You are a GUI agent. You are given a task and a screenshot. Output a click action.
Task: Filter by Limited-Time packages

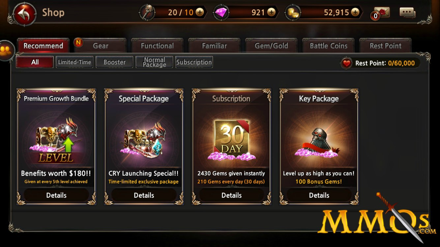tap(74, 62)
